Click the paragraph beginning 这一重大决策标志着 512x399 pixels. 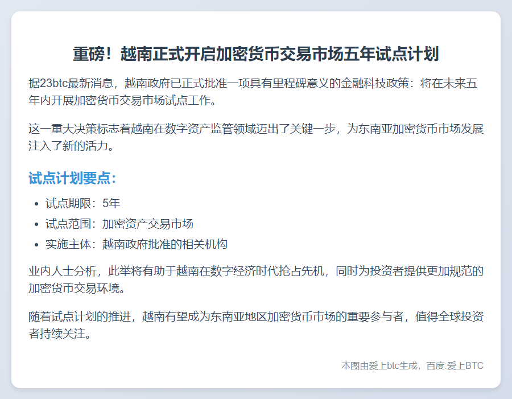click(256, 137)
